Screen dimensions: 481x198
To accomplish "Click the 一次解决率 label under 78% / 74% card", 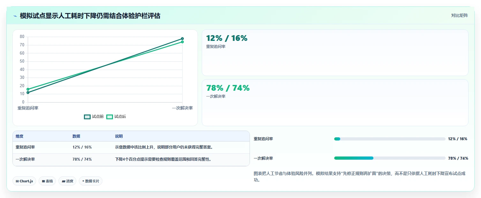I will pos(216,96).
